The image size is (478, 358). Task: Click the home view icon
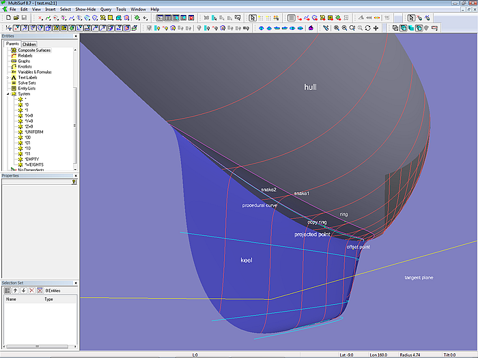[311, 28]
